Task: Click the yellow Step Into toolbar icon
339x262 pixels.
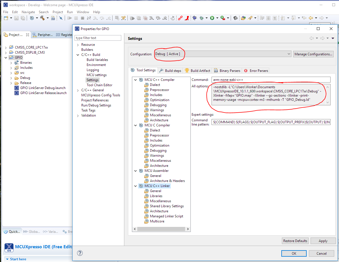Action: point(123,18)
